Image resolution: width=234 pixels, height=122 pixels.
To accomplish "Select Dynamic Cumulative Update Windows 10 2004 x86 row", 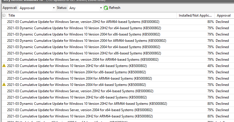I will (x=118, y=34).
